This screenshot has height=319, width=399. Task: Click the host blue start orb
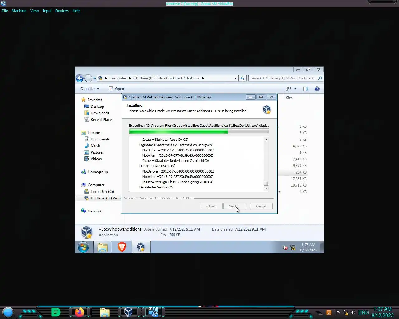(8, 312)
